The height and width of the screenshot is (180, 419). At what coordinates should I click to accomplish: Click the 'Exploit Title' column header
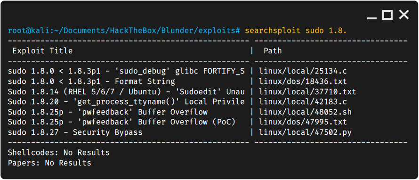(x=42, y=51)
